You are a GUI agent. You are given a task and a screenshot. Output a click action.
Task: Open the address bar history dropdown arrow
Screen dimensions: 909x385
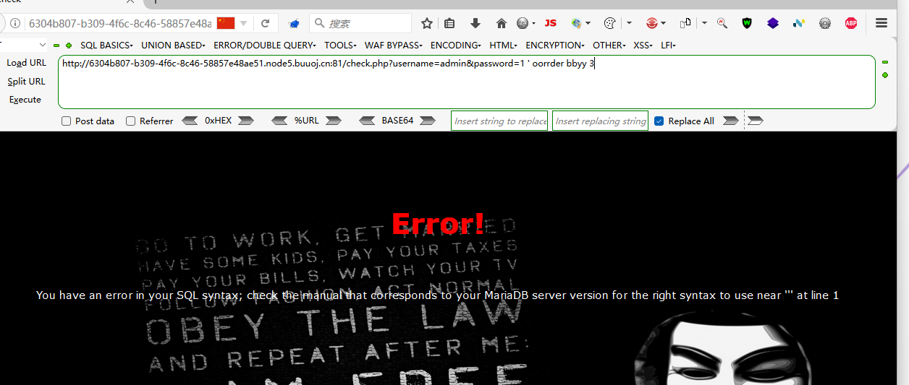244,24
